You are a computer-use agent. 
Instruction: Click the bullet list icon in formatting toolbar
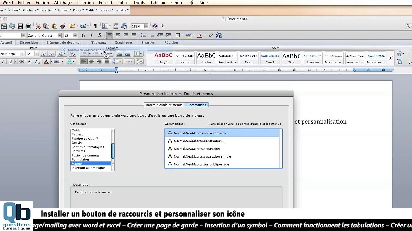(152, 35)
